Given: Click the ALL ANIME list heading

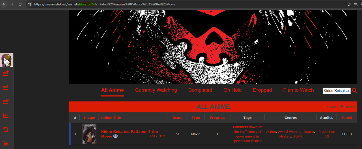Looking at the screenshot, I should pyautogui.click(x=213, y=107).
